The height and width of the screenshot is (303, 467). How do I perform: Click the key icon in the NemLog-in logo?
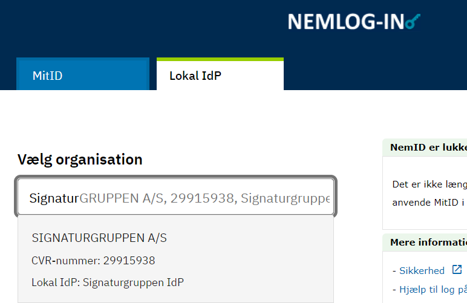[413, 22]
